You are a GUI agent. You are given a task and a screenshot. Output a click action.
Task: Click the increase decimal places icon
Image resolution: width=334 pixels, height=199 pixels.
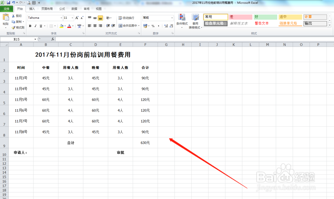[166, 26]
